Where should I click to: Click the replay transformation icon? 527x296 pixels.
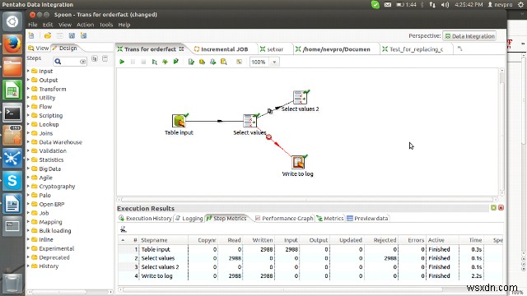(x=175, y=62)
